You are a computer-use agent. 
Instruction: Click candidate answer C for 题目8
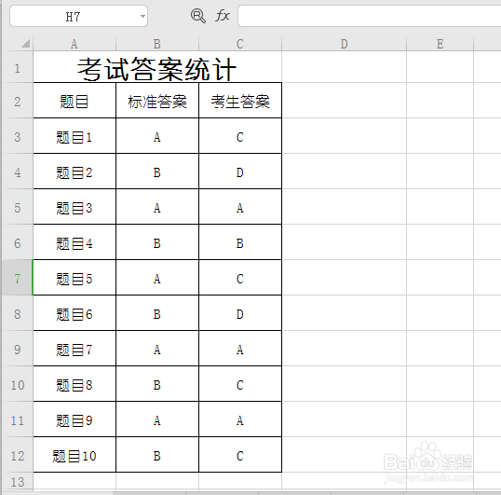click(240, 385)
